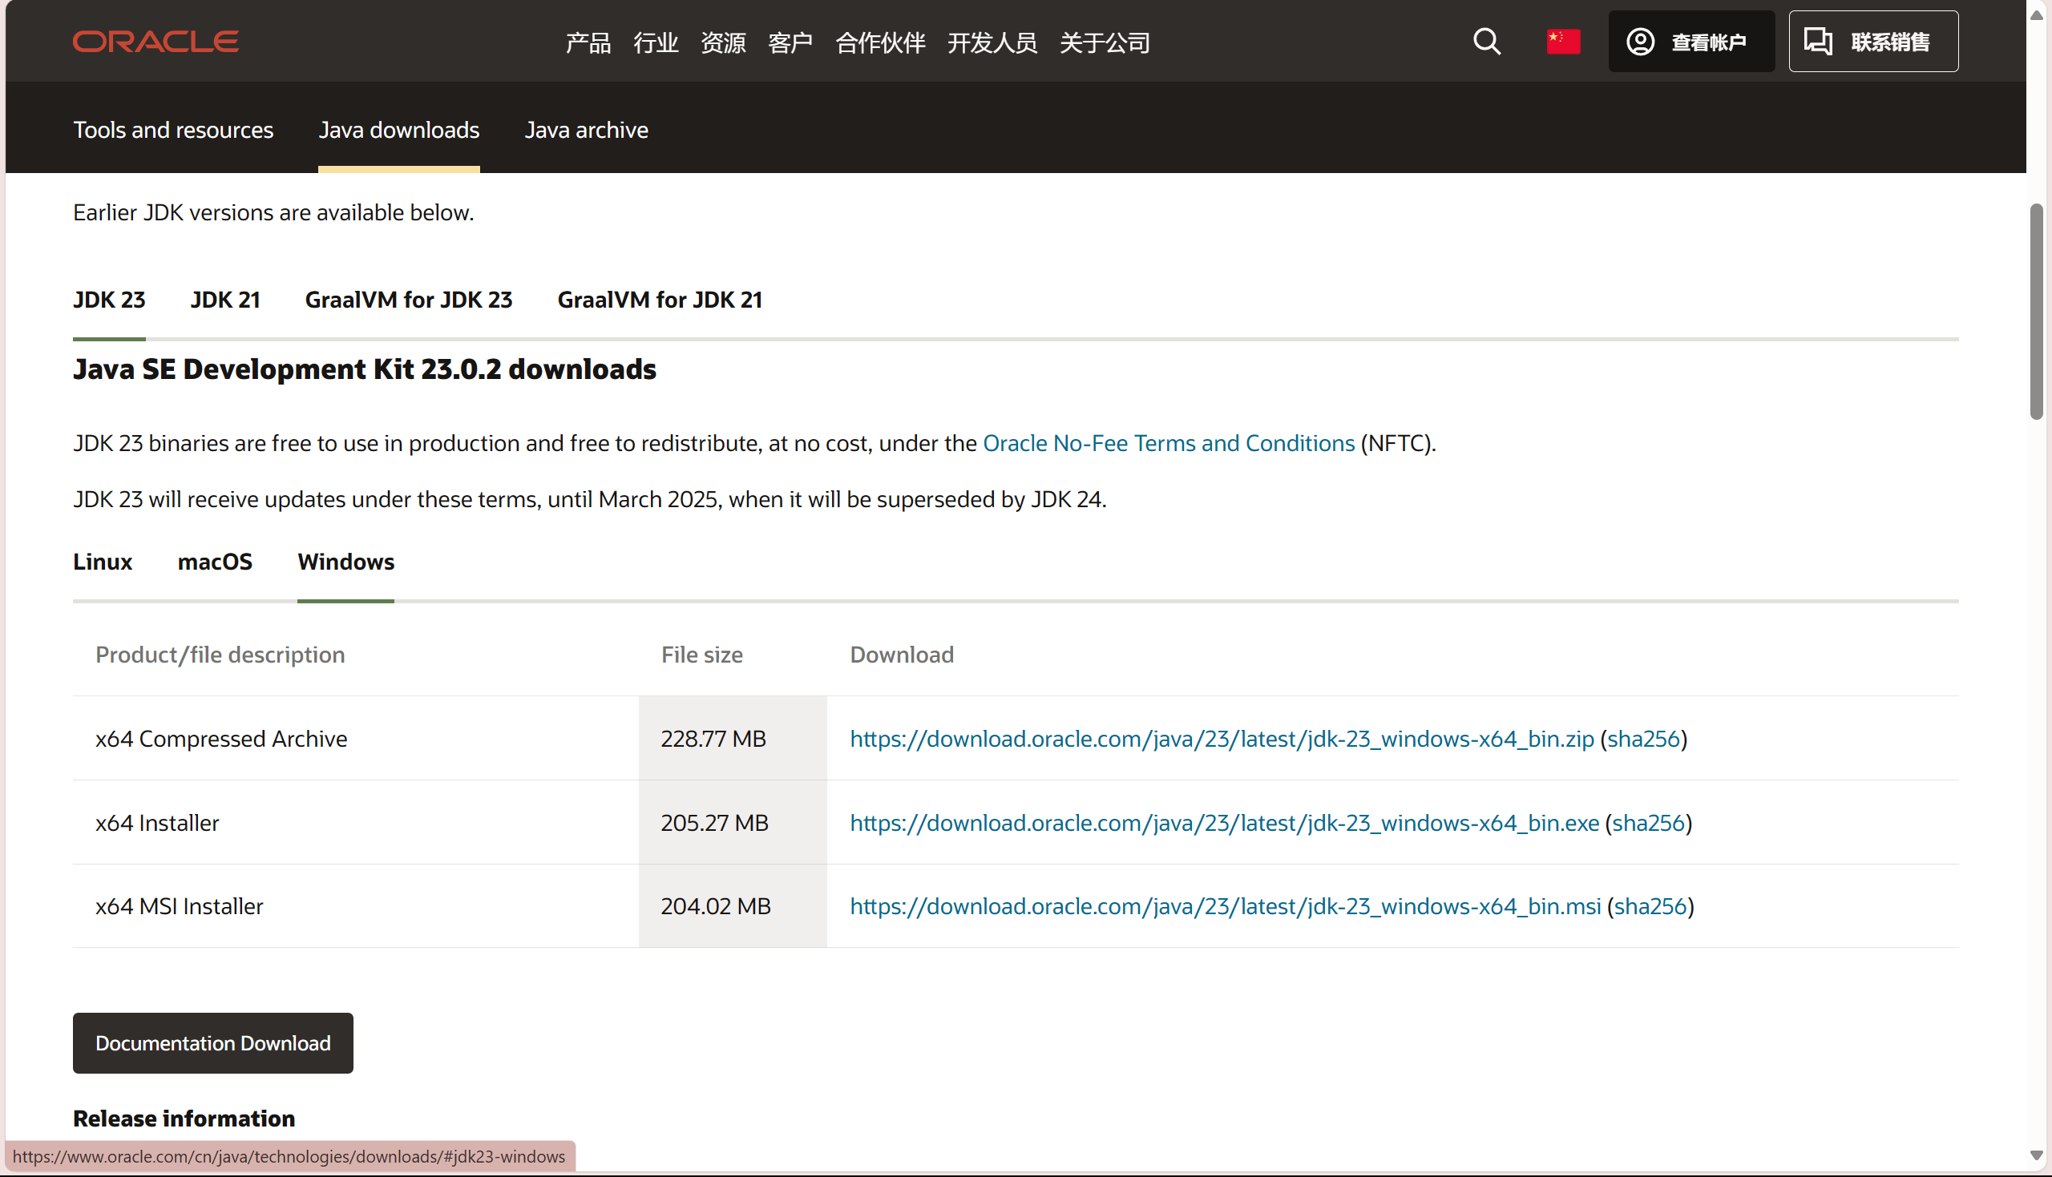Click the page vertical scrollbar thumb

point(2036,311)
